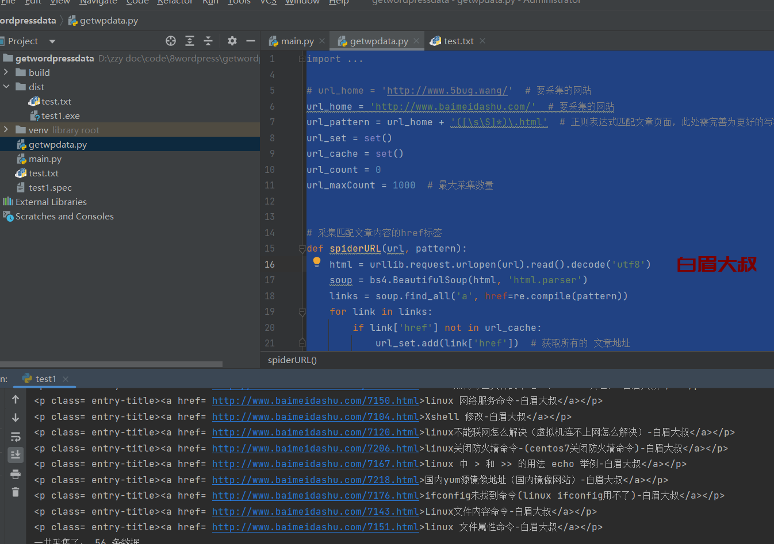Open the Refactor menu
This screenshot has height=544, width=774.
[x=175, y=2]
